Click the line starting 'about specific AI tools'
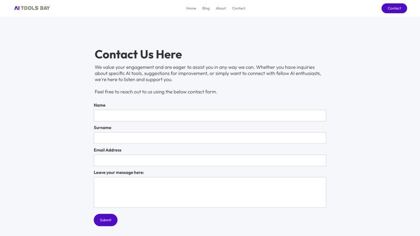The image size is (420, 236). pos(208,74)
